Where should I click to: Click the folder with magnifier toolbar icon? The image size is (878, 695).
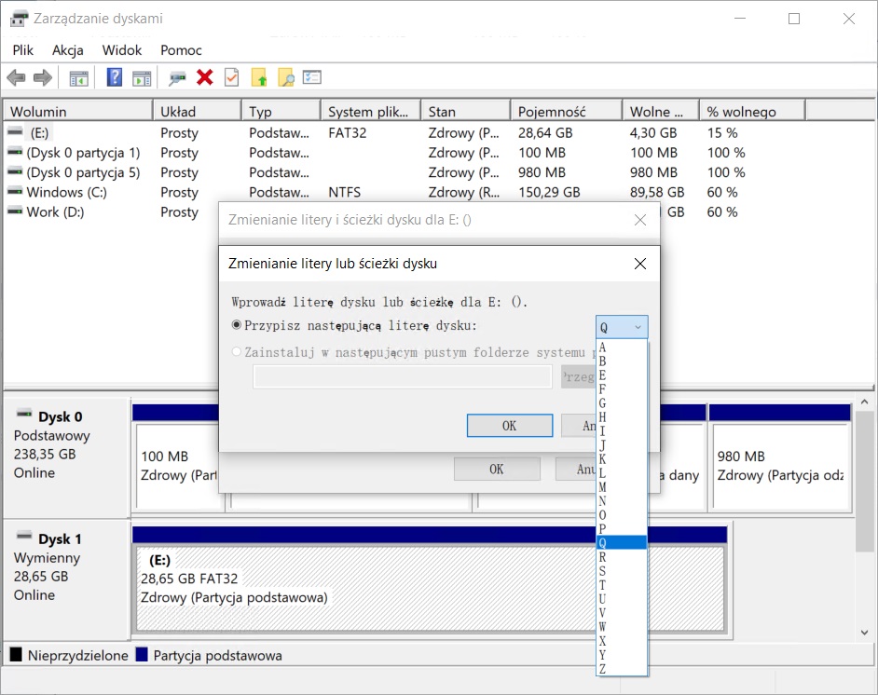(286, 78)
